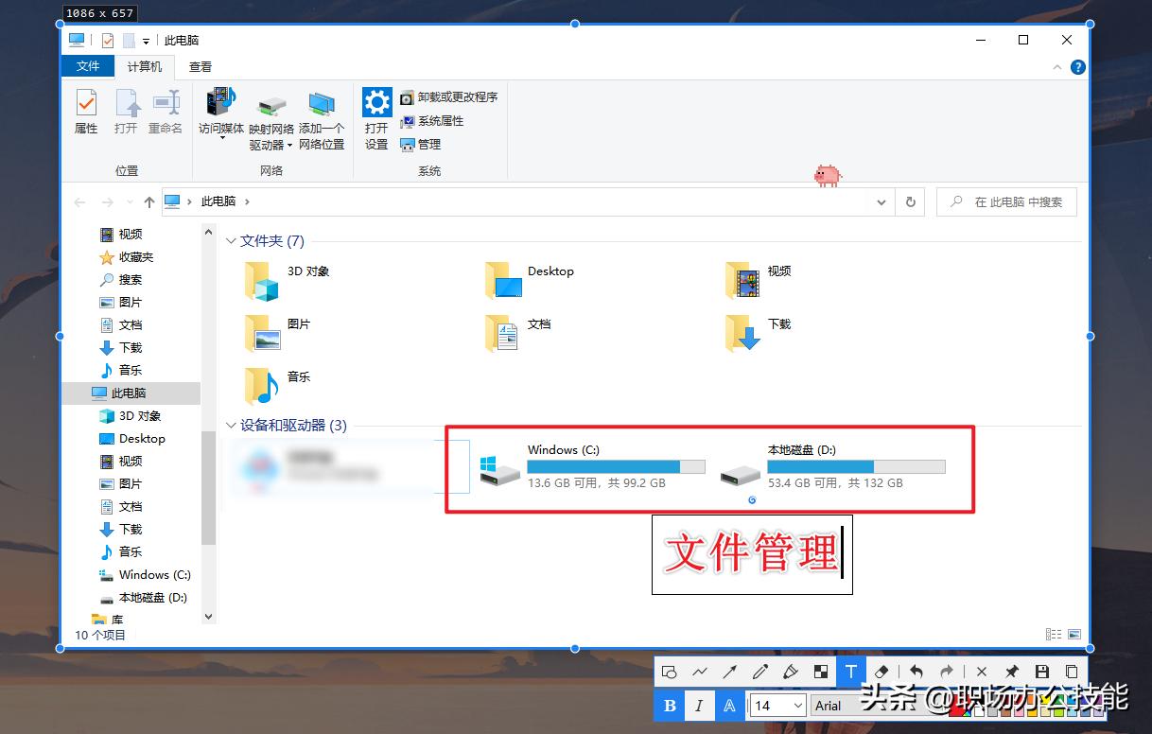Click the 添加一个网络位置 button
Viewport: 1152px width, 734px height.
click(322, 120)
